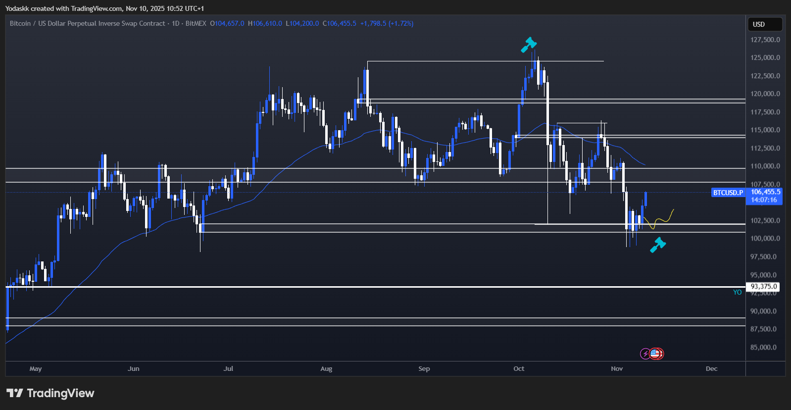Viewport: 791px width, 410px height.
Task: Click the Bitcoin / US Dollar Perpetual symbol title
Action: tap(87, 23)
